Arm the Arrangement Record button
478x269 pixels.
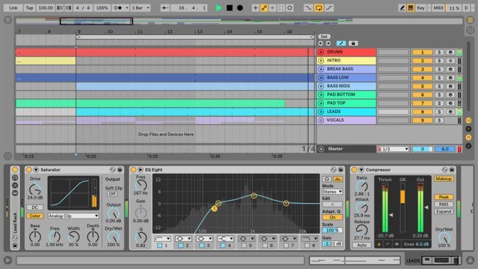pos(240,8)
